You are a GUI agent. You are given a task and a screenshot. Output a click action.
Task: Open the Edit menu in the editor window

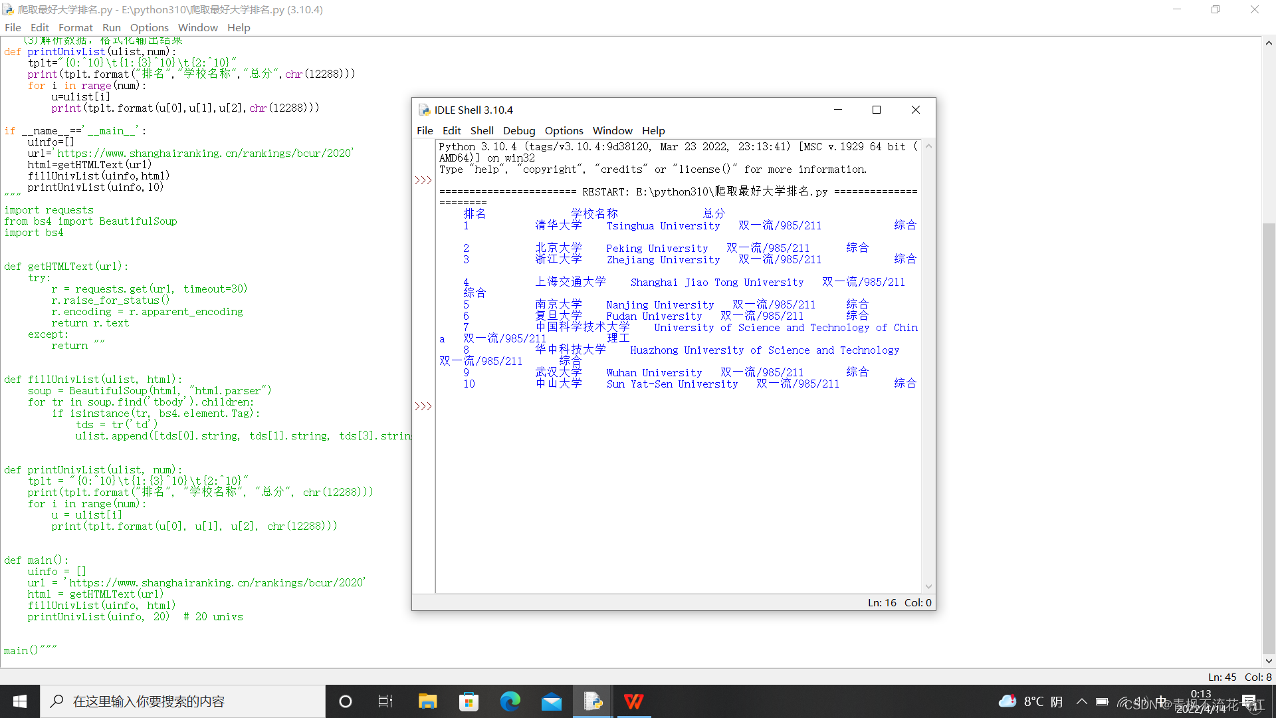[39, 27]
